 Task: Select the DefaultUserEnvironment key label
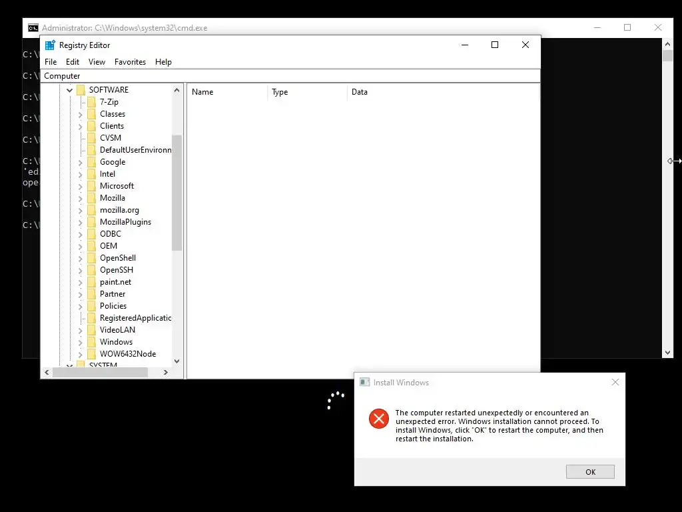click(135, 150)
